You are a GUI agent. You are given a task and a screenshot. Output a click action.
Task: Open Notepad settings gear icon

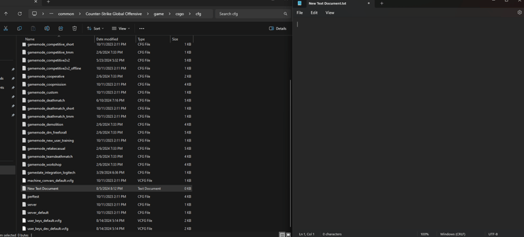519,12
